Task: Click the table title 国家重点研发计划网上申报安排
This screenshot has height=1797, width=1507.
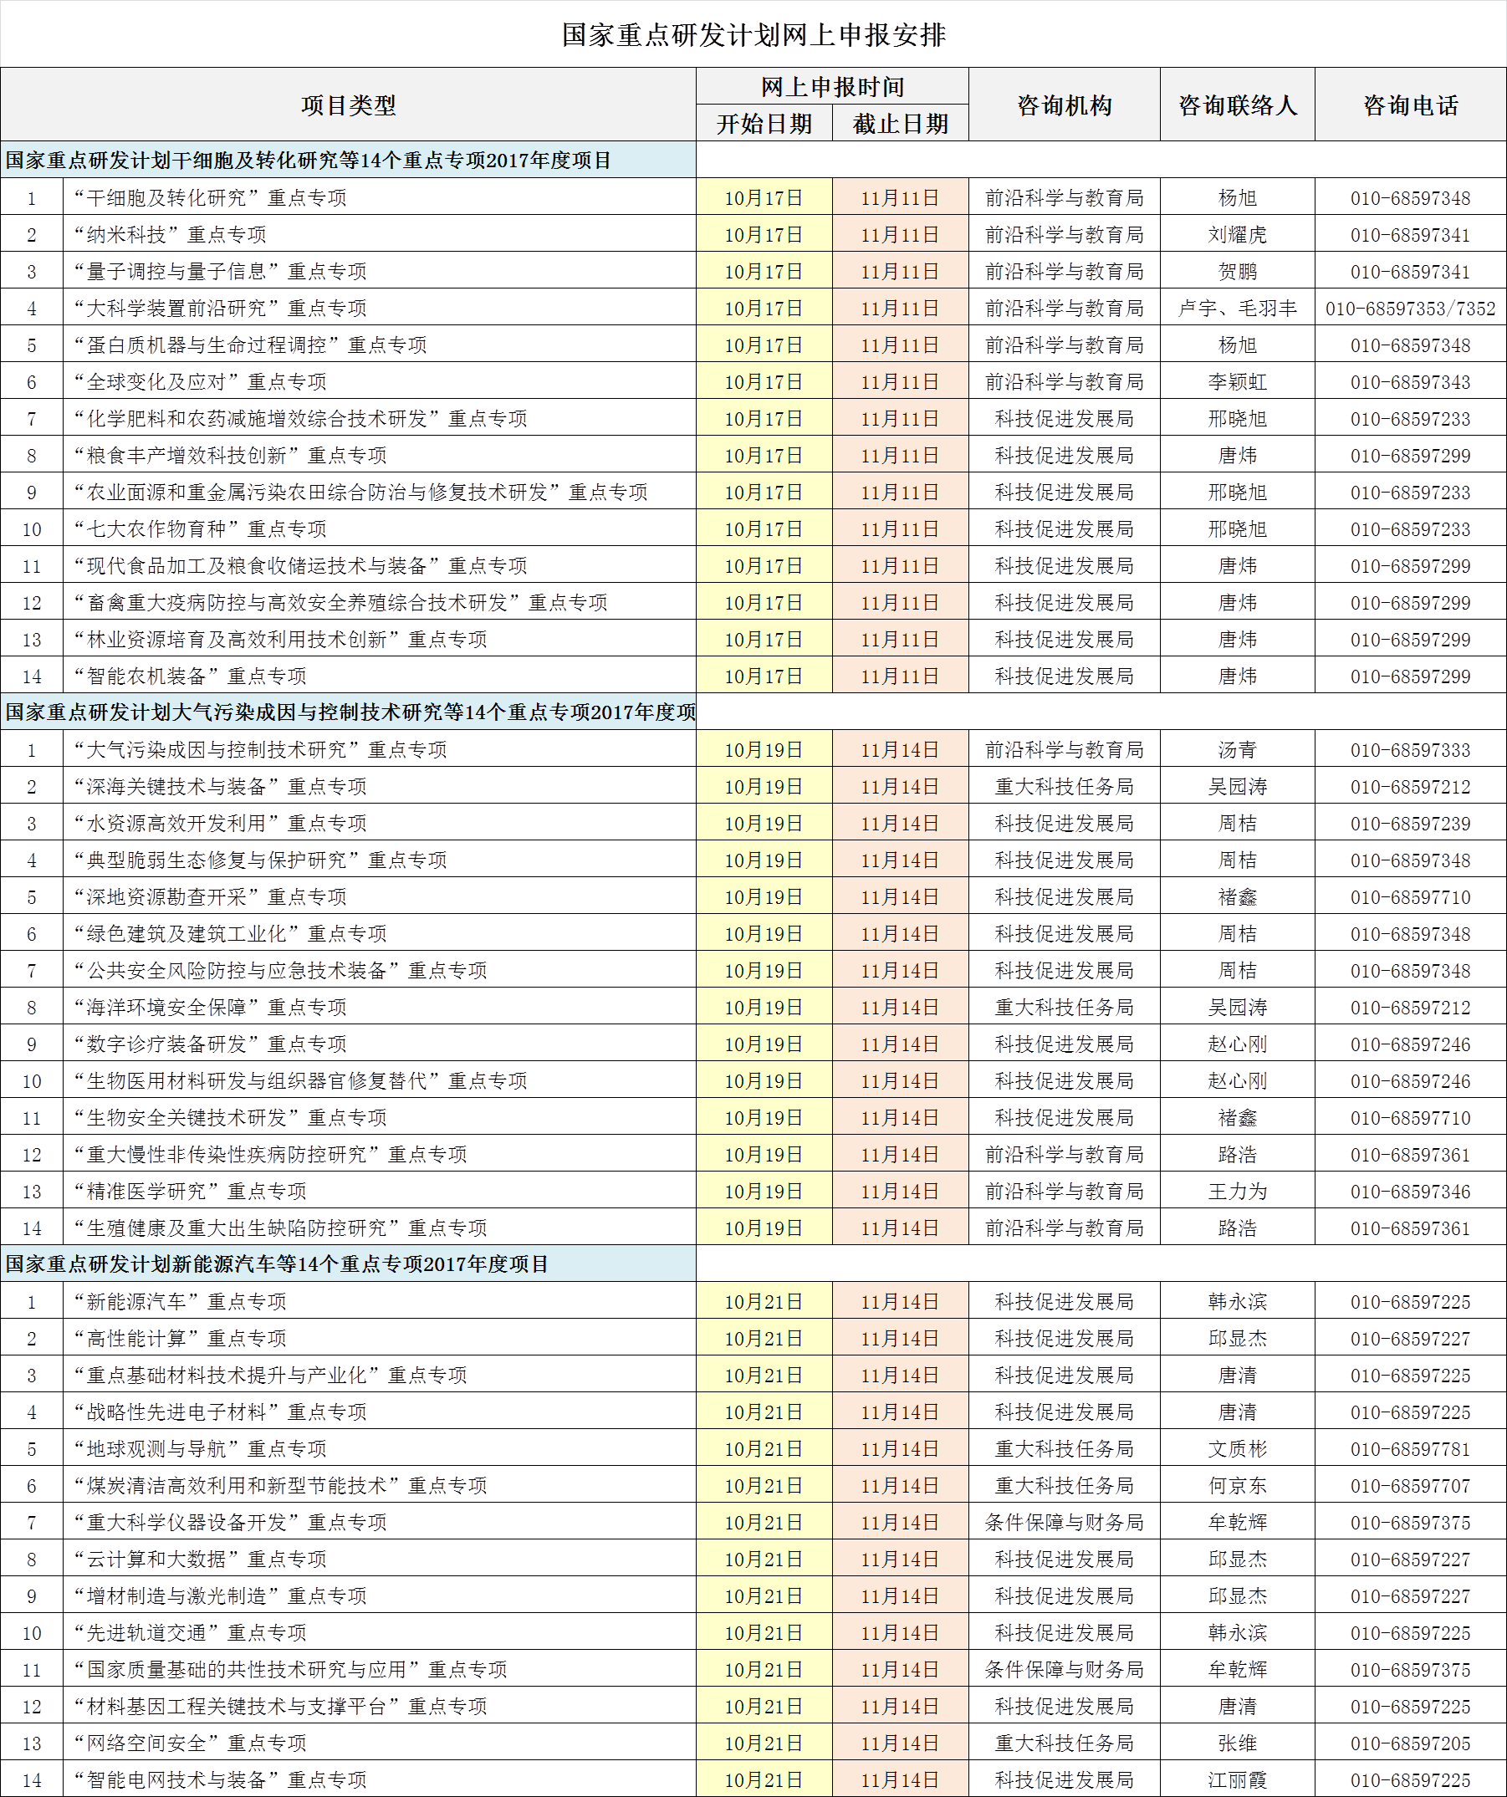Action: point(753,34)
